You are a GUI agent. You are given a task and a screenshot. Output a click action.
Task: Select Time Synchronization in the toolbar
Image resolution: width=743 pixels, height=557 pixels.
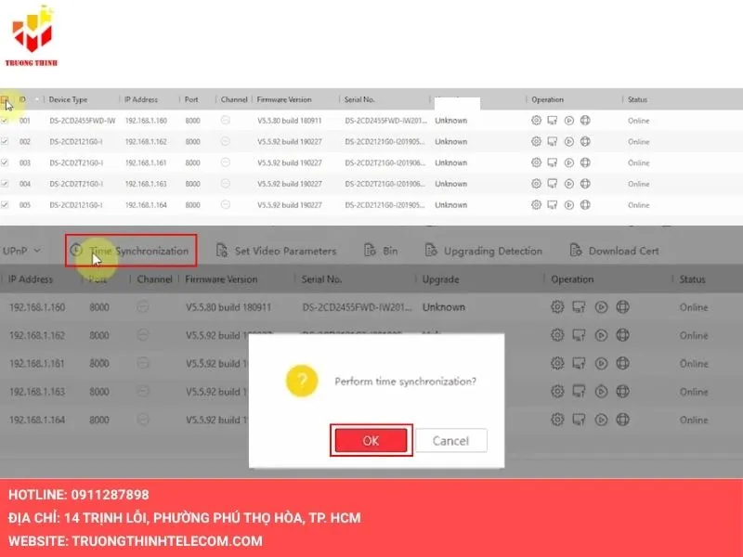point(131,251)
